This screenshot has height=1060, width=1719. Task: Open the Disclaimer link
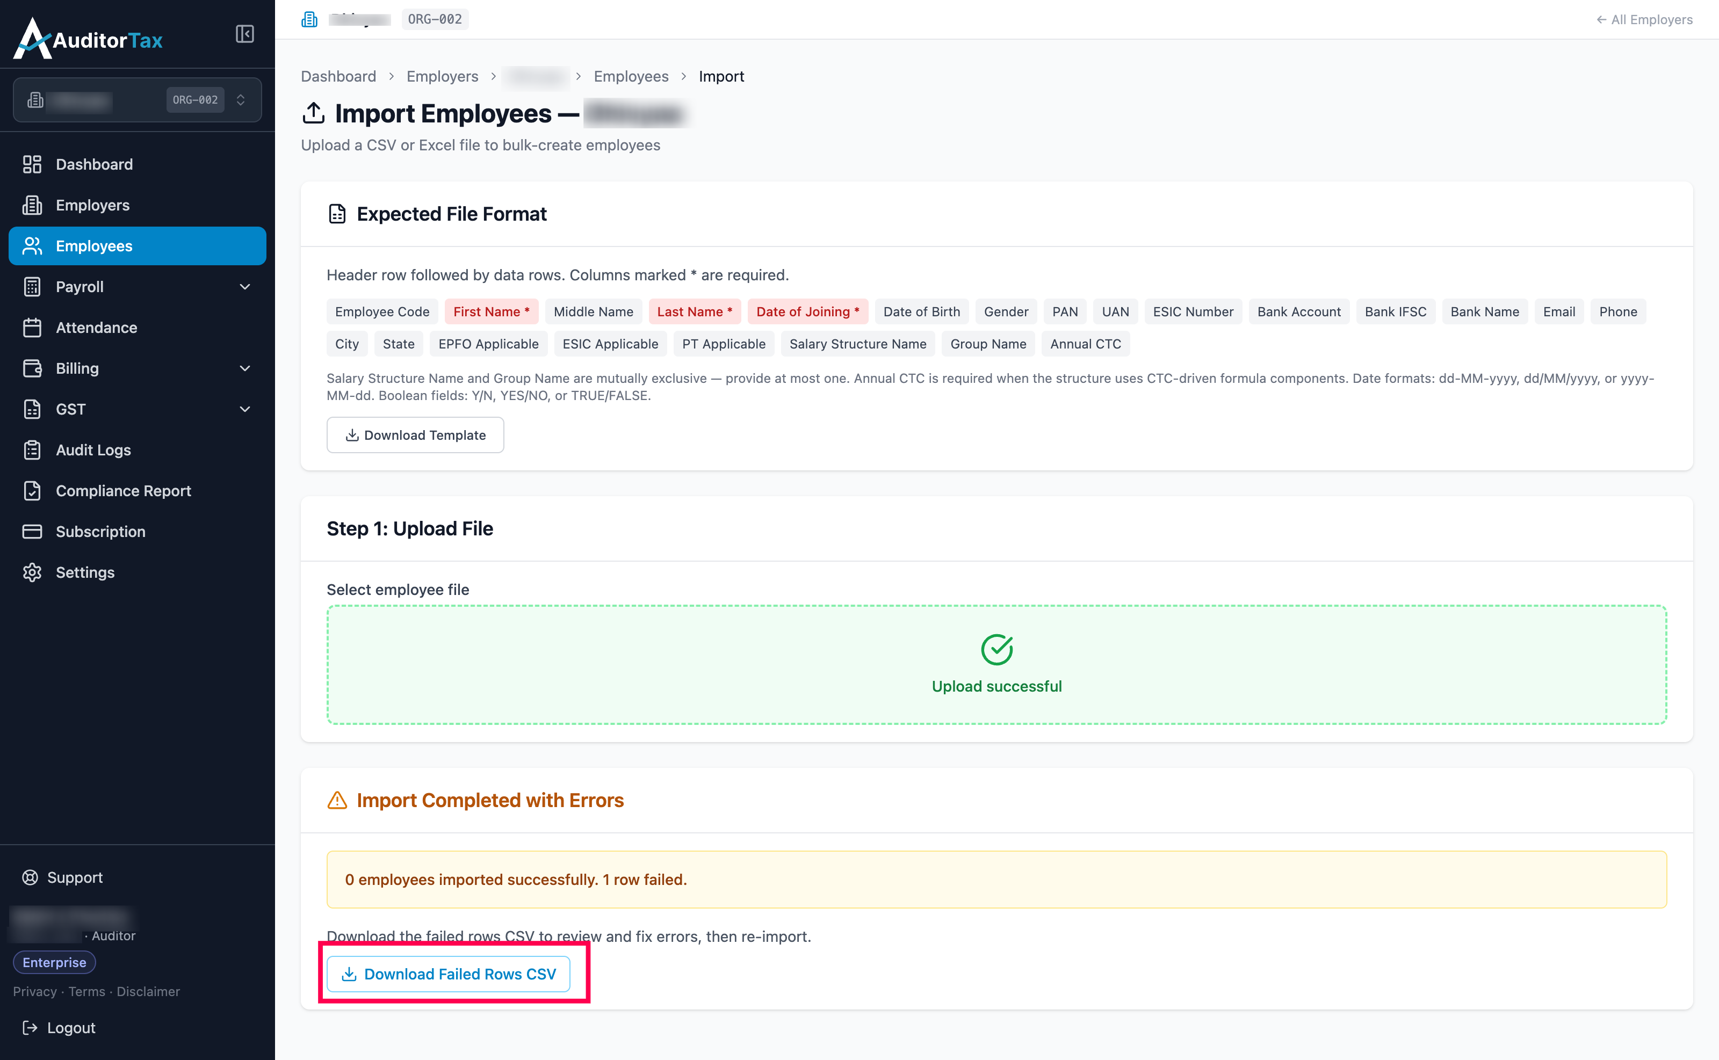(x=148, y=991)
